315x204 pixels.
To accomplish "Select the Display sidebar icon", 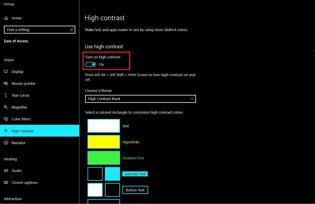I will click(x=6, y=72).
